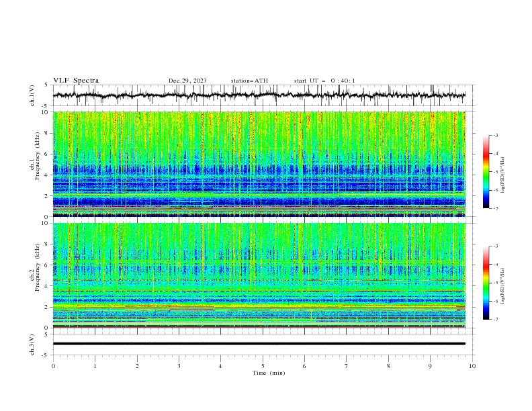This screenshot has height=411, width=532.
Task: Click the log(PSD) label of ch.1 colorbar
Action: pyautogui.click(x=502, y=175)
